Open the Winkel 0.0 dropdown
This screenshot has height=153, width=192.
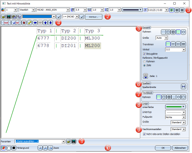[x=184, y=50]
